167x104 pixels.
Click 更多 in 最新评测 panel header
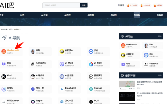pyautogui.click(x=160, y=75)
